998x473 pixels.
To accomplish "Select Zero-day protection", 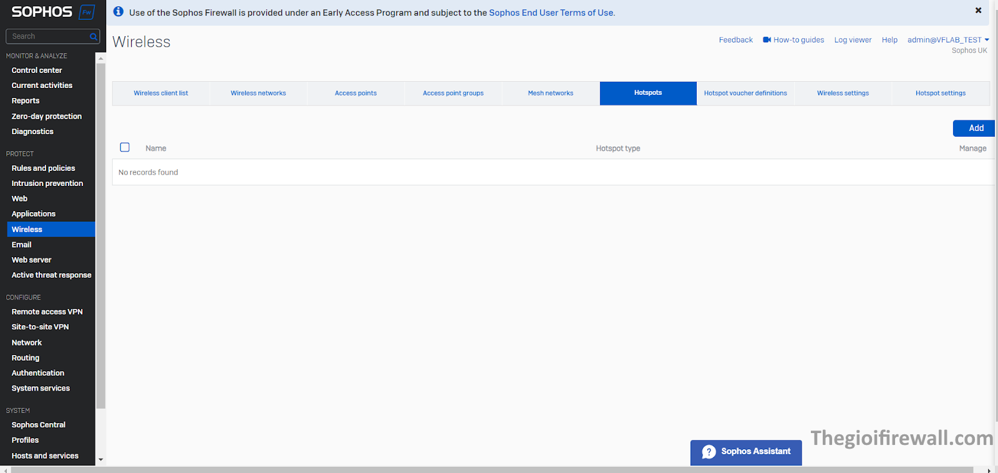I will [x=47, y=117].
